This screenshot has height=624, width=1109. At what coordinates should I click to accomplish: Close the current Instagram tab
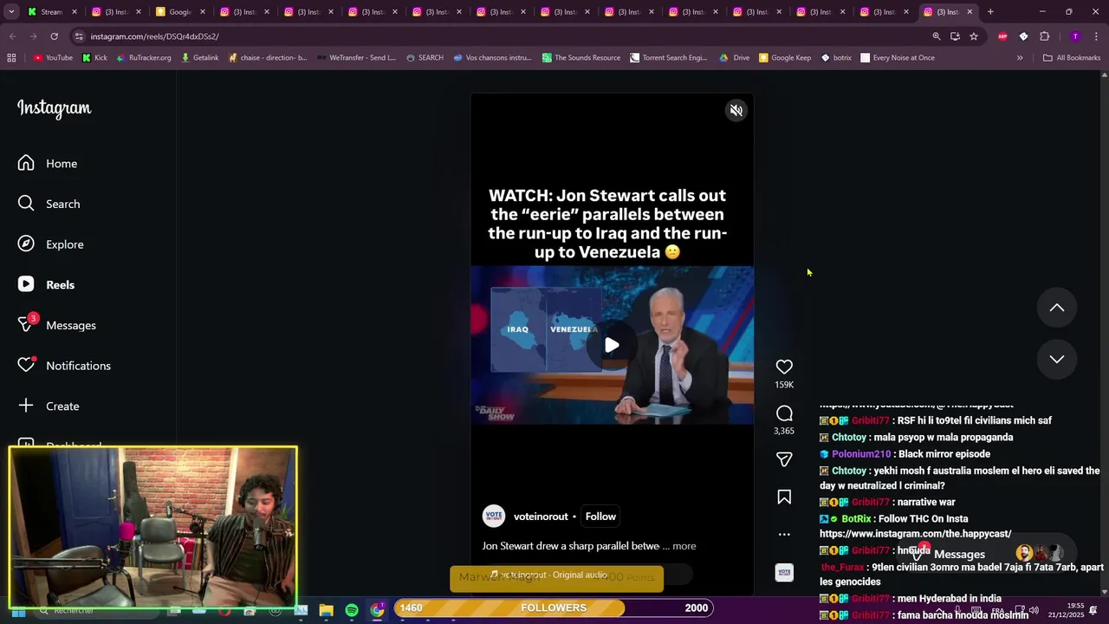[970, 12]
